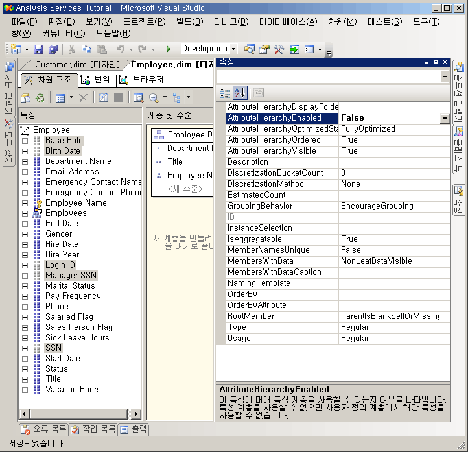
Task: Open the 파일(F) menu
Action: coord(24,22)
